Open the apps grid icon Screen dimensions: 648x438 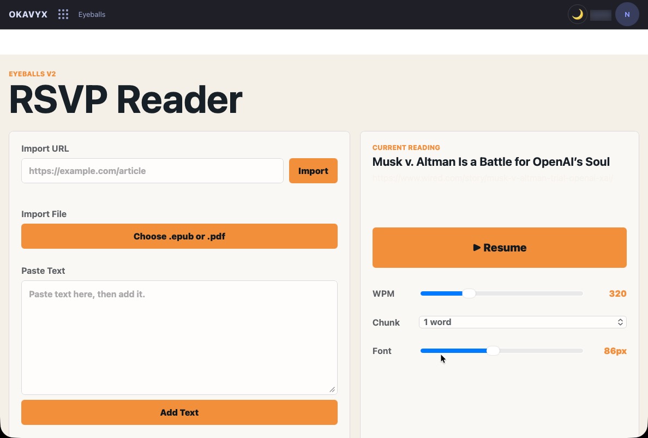tap(63, 15)
